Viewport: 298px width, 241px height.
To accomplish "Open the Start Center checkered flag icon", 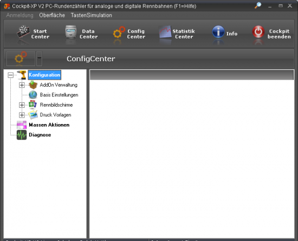I will point(23,32).
